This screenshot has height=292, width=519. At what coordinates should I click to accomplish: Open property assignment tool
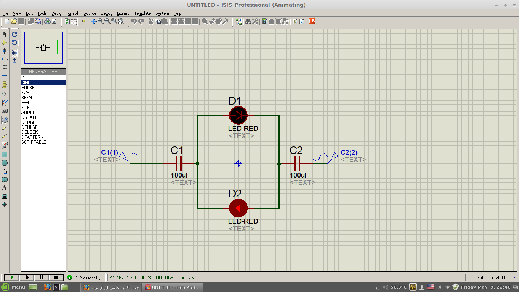(255, 21)
